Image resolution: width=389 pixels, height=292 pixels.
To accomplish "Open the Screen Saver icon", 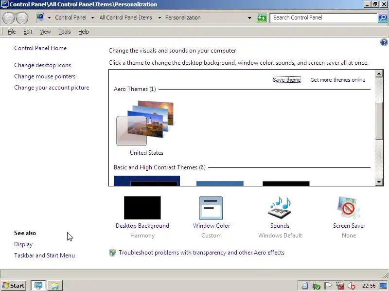I will (348, 208).
